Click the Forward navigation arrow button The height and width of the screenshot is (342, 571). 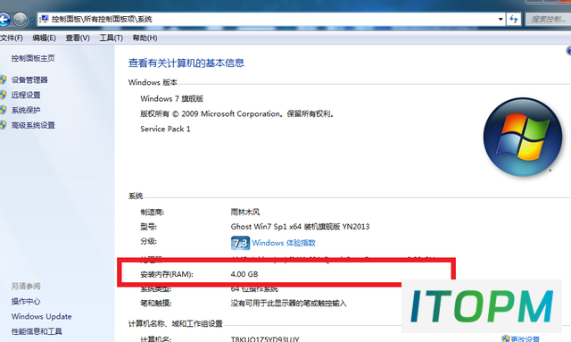(21, 20)
